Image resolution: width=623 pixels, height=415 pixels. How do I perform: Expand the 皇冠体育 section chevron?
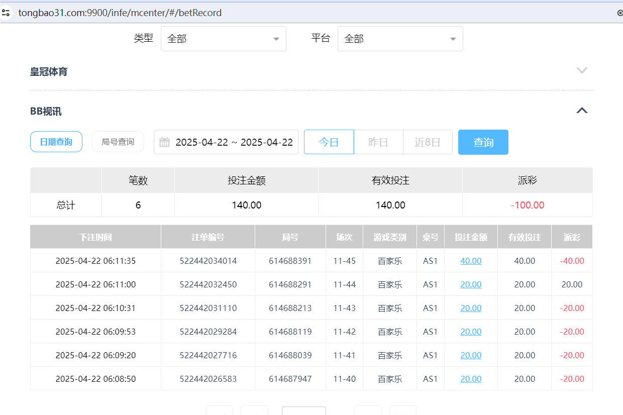click(x=582, y=71)
